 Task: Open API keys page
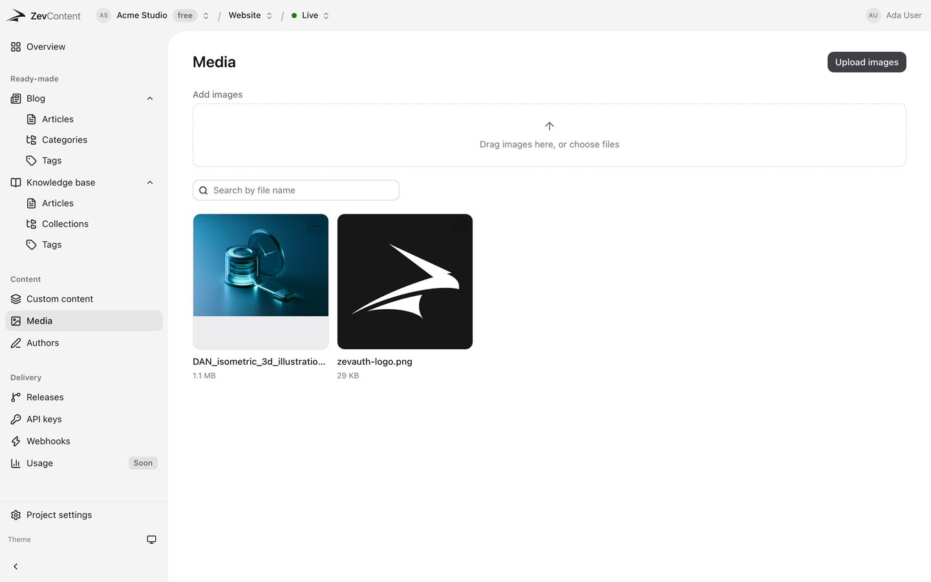point(84,419)
